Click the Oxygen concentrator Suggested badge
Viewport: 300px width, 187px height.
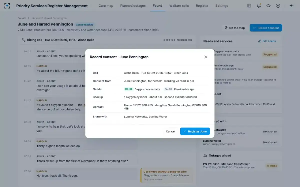pyautogui.click(x=270, y=54)
